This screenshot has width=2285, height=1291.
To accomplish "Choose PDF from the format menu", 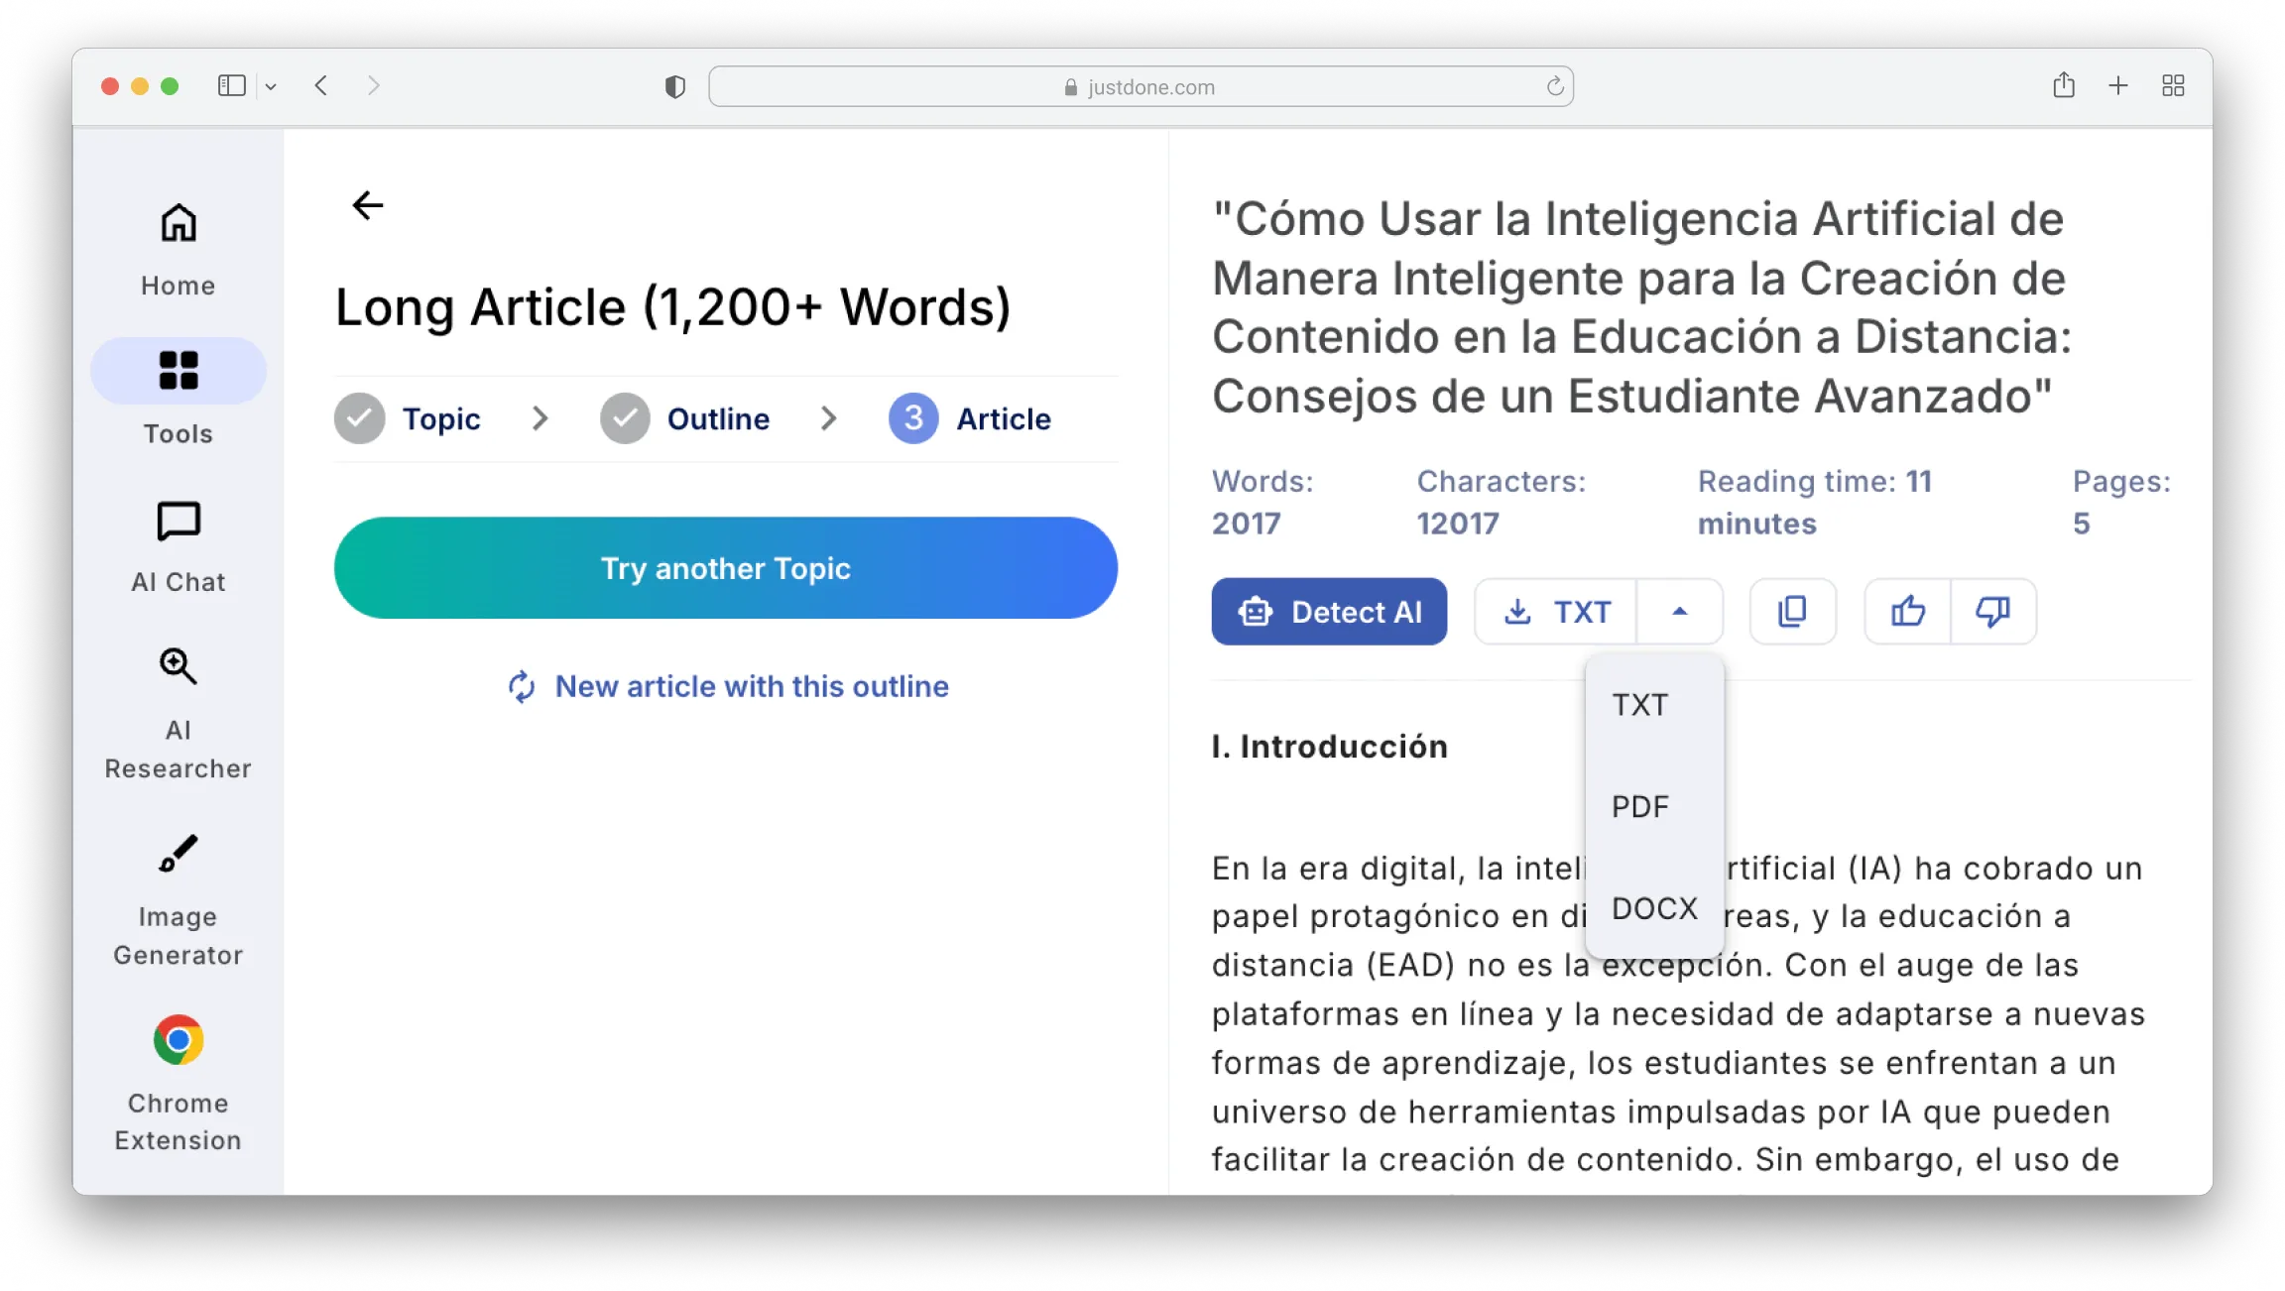I will [1640, 807].
